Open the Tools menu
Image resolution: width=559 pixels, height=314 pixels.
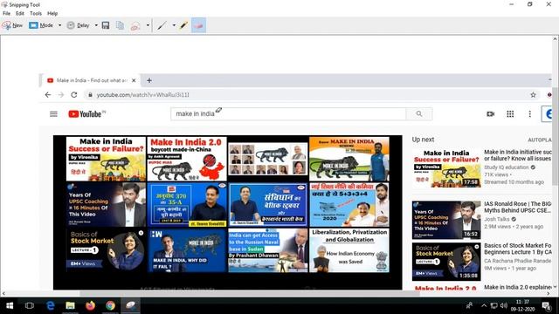point(36,13)
